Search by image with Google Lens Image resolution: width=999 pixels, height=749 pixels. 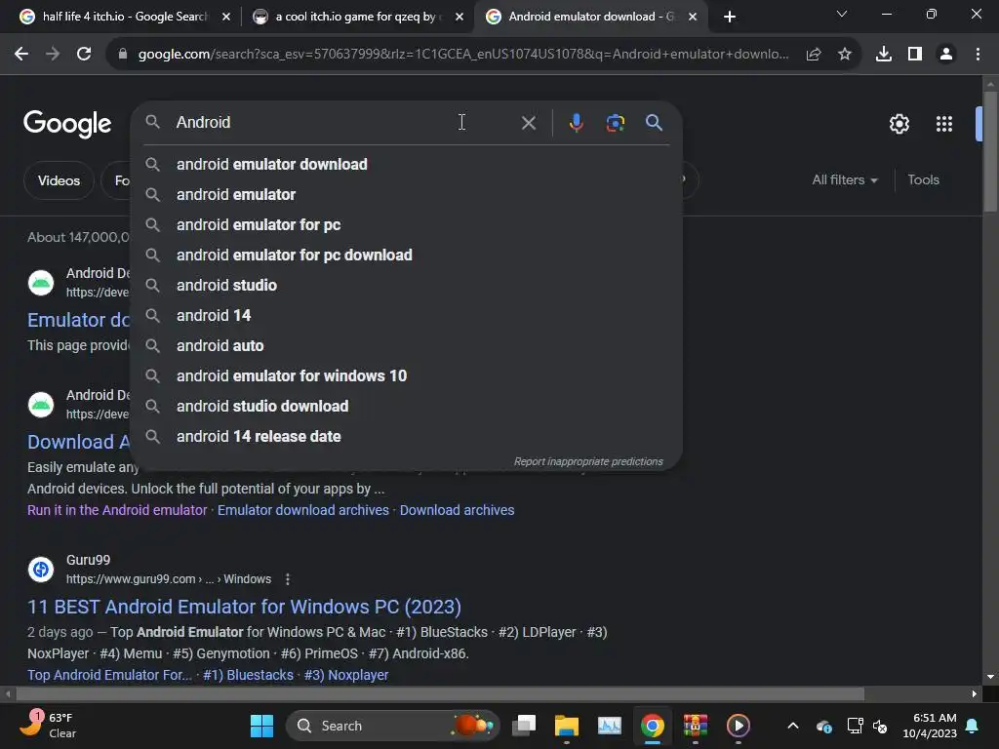click(x=616, y=122)
